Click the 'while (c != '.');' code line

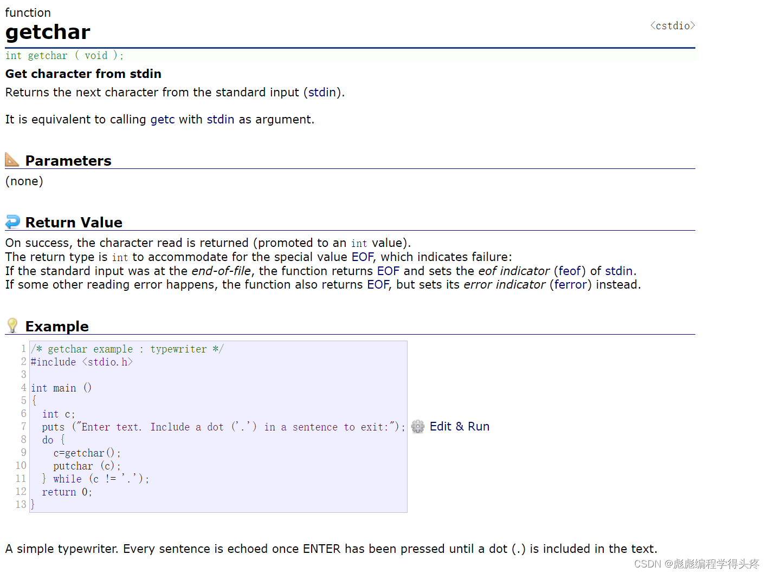tap(95, 479)
